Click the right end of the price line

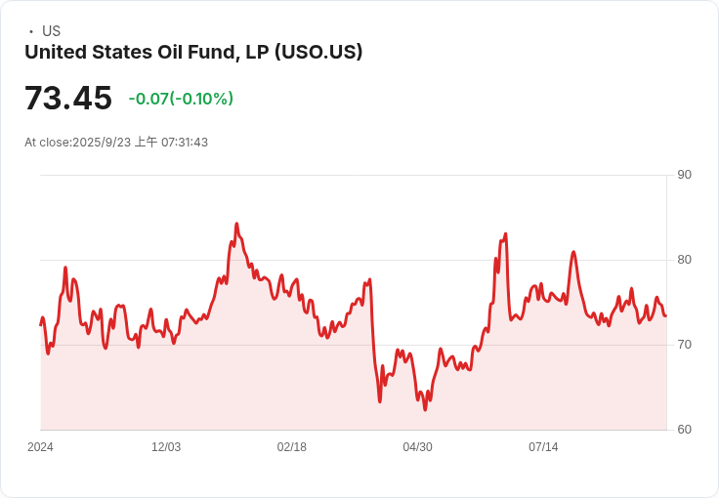point(665,315)
